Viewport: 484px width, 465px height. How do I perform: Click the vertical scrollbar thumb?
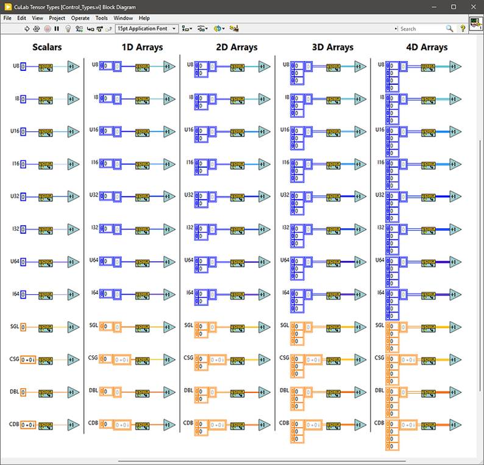click(480, 265)
